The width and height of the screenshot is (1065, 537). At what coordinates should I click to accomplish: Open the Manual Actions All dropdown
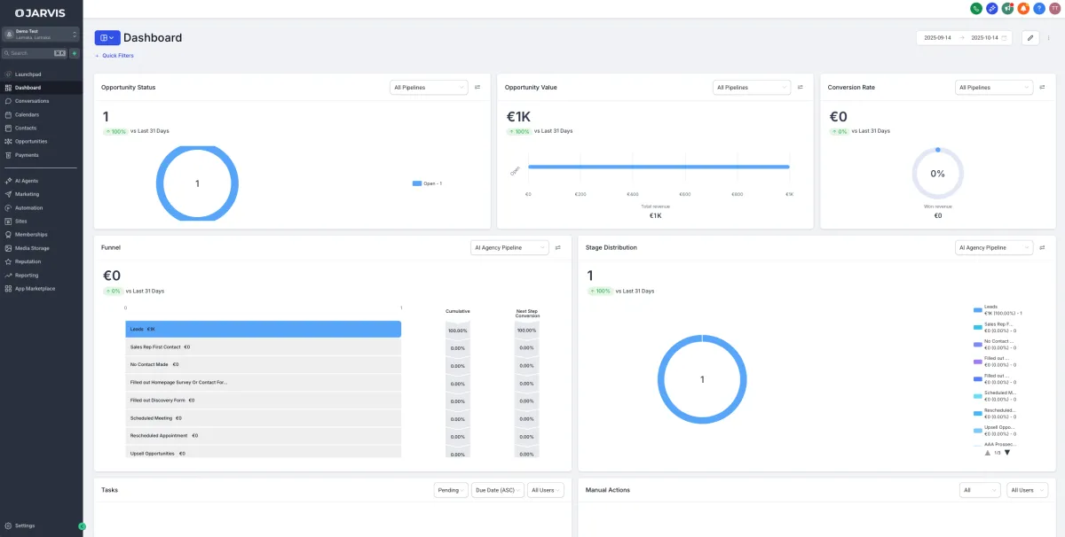981,490
